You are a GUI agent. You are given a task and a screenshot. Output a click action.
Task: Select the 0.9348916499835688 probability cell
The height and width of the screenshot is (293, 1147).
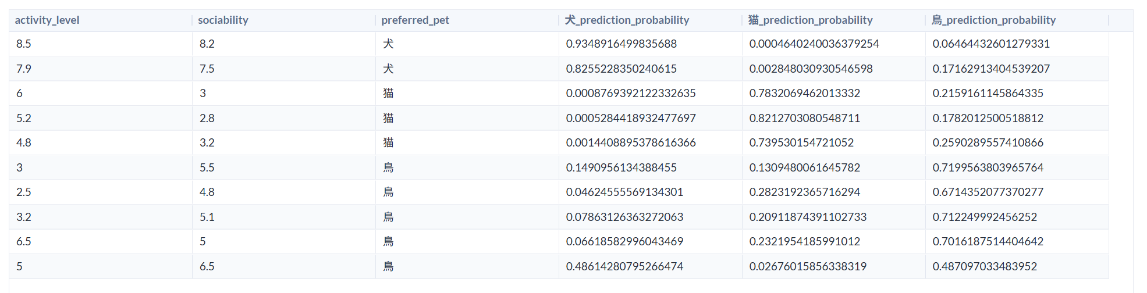coord(621,44)
